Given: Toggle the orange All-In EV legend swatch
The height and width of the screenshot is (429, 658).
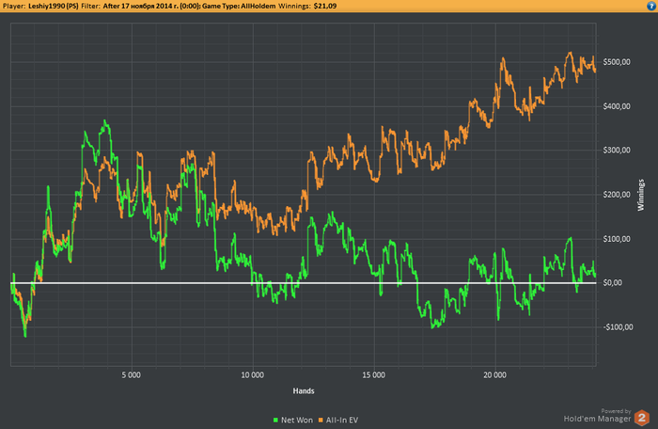Looking at the screenshot, I should (321, 420).
